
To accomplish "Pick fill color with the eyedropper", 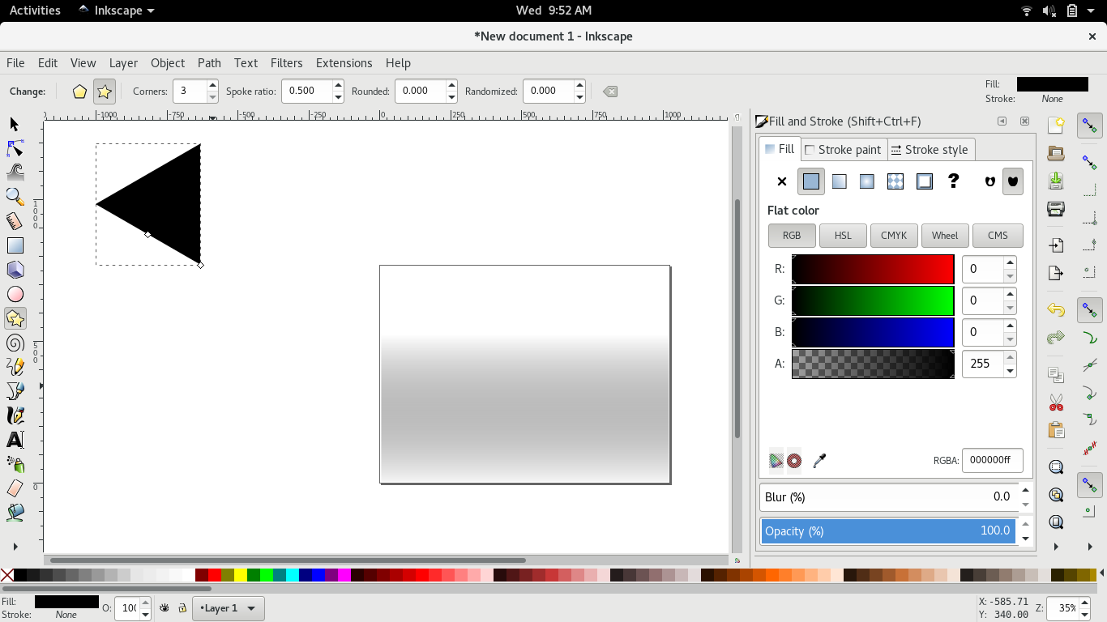I will pos(819,460).
